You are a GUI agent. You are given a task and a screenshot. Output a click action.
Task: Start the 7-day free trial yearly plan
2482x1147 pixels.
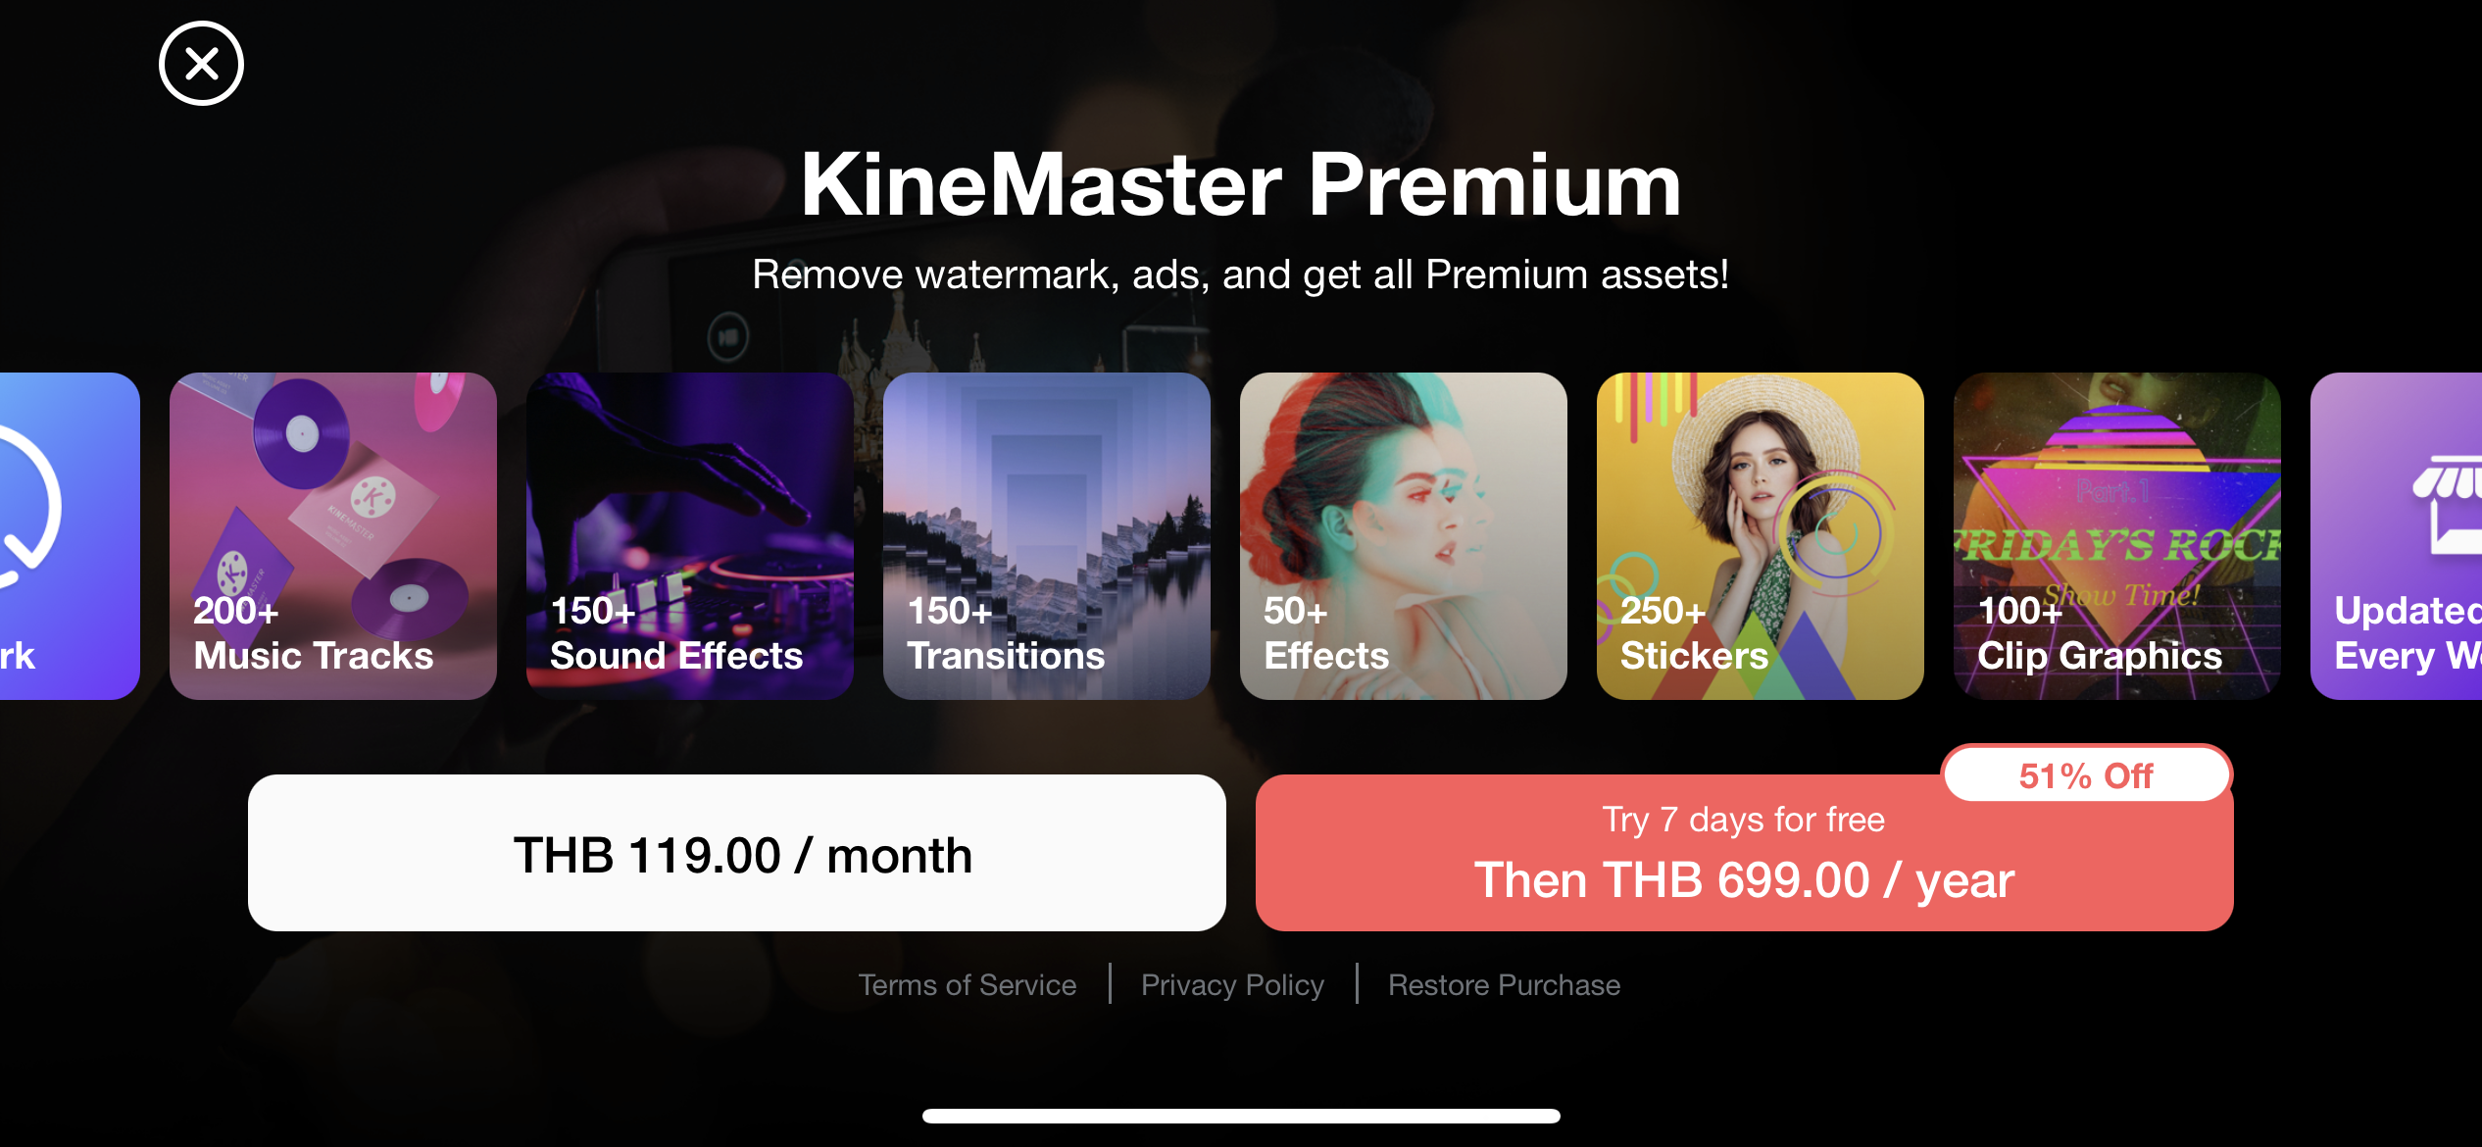1745,853
